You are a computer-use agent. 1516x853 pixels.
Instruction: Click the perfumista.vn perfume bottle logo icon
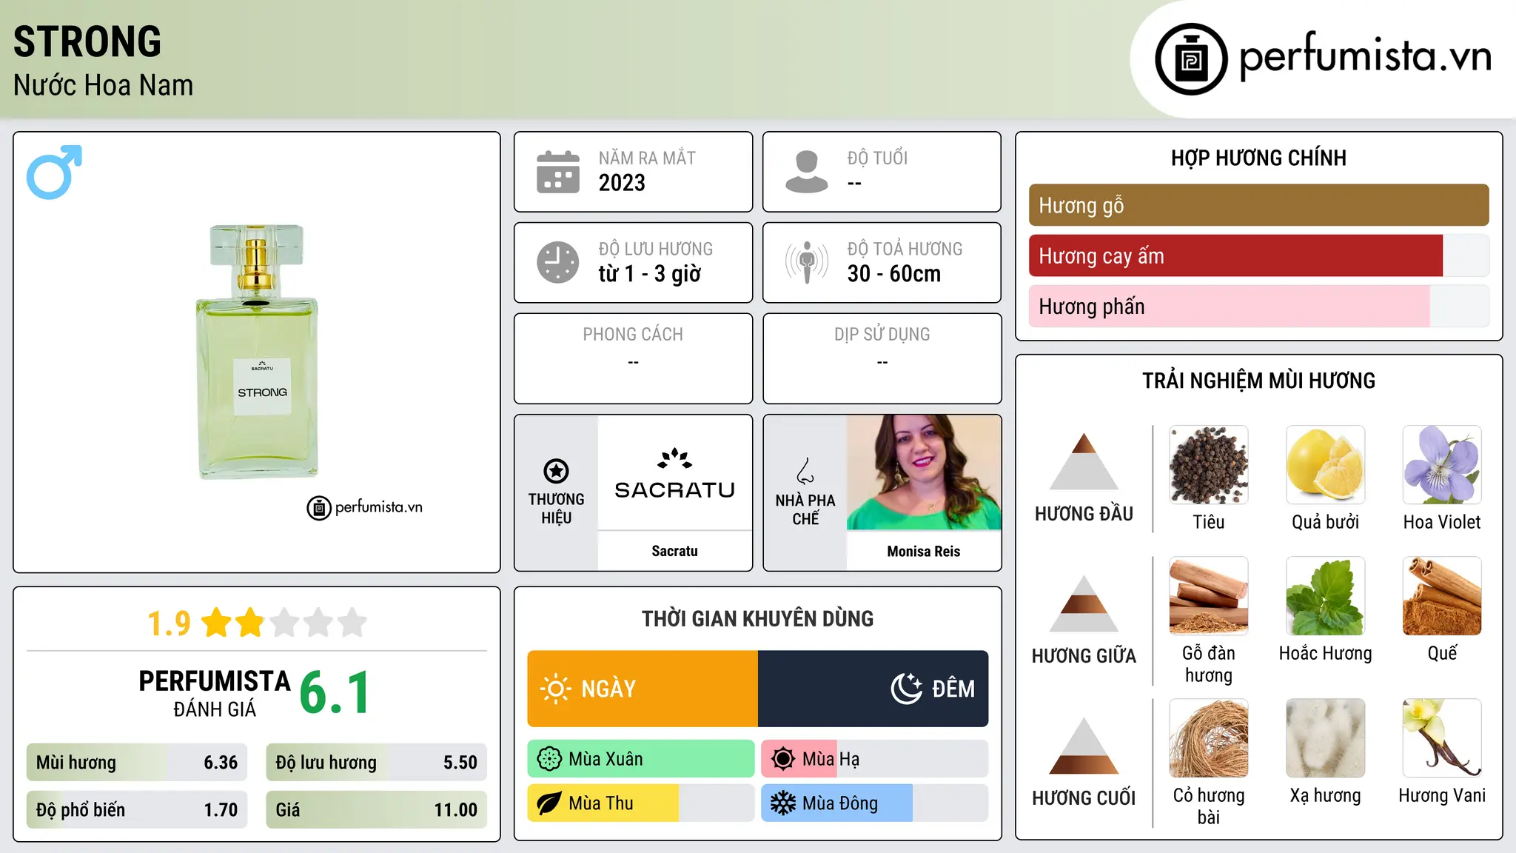coord(1191,59)
